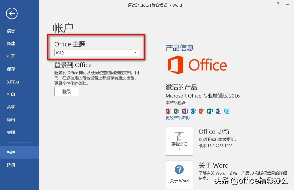Click the Word product icon

pos(218,111)
